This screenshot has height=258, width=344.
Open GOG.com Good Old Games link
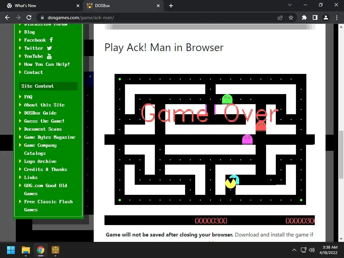45,189
